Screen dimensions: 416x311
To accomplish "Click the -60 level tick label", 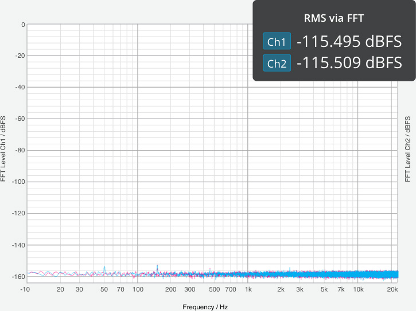I will (x=20, y=119).
